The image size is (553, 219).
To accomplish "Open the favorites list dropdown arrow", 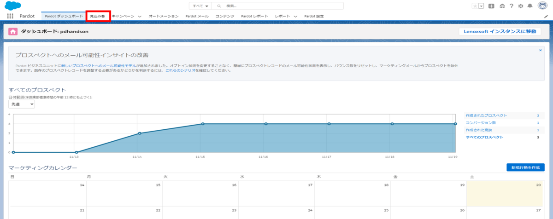I will coord(481,6).
